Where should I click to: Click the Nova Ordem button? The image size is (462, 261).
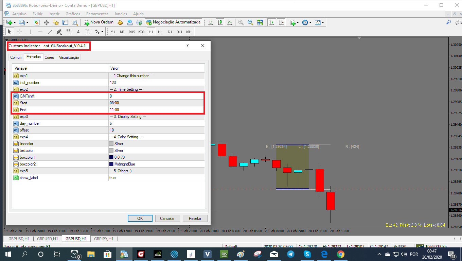pyautogui.click(x=99, y=22)
